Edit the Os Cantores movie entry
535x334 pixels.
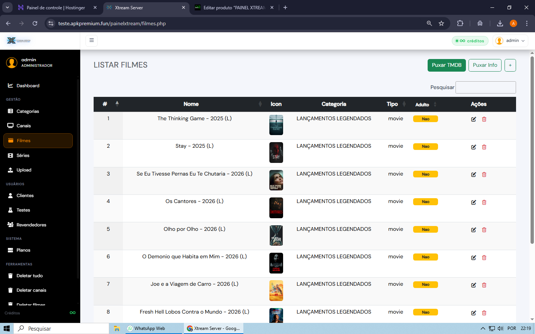473,202
